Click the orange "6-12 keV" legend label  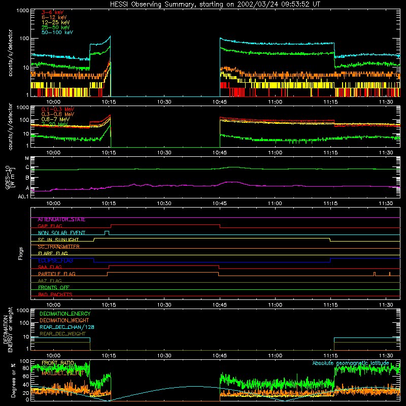point(54,17)
